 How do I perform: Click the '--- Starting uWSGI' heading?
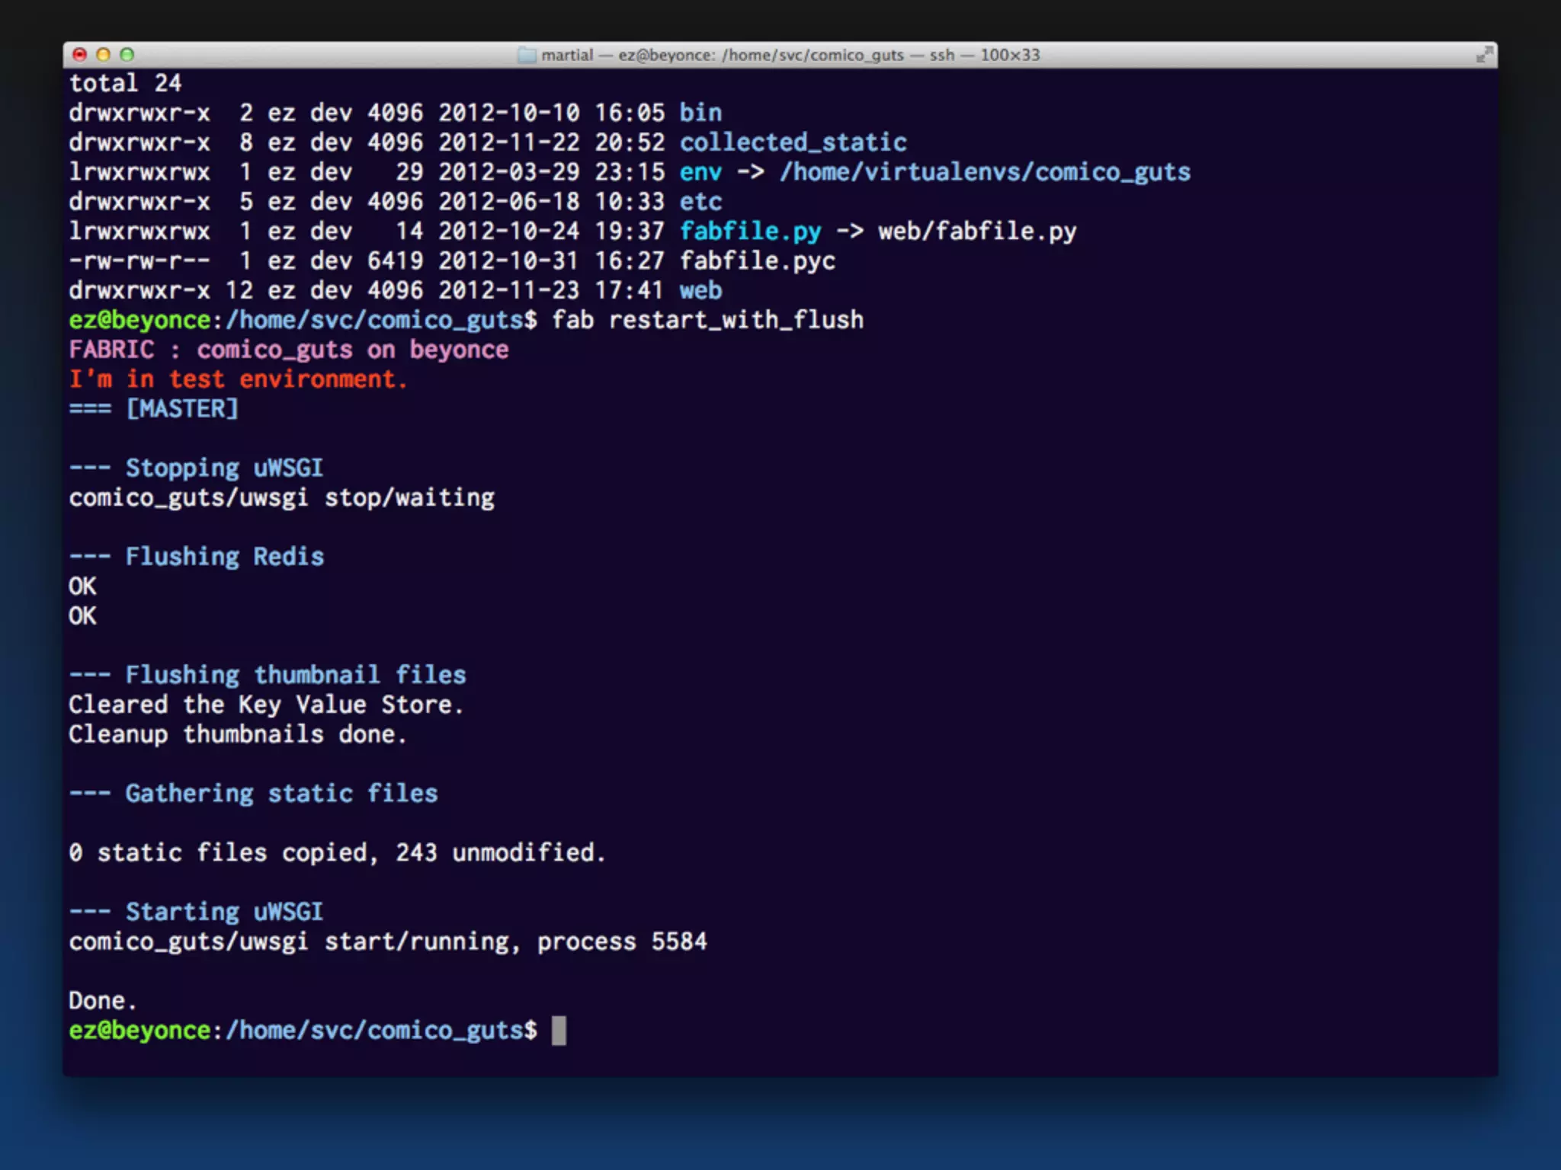(196, 912)
